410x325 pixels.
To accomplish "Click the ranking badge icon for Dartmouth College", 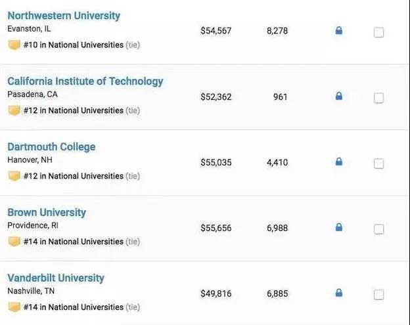I will coord(14,176).
